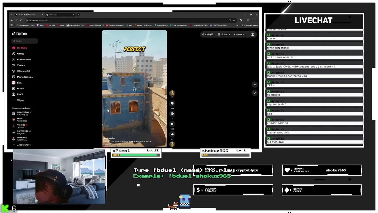Open a new browser tab with plus
The image size is (378, 213).
pos(78,14)
